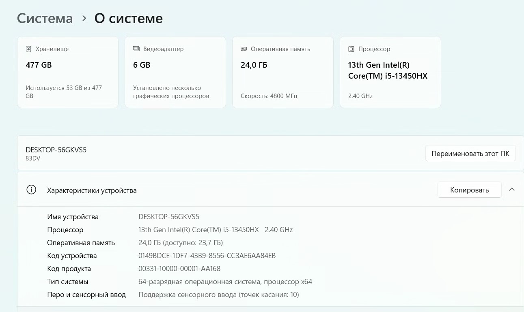The image size is (524, 312).
Task: Click the Код продукта value text
Action: pyautogui.click(x=179, y=268)
